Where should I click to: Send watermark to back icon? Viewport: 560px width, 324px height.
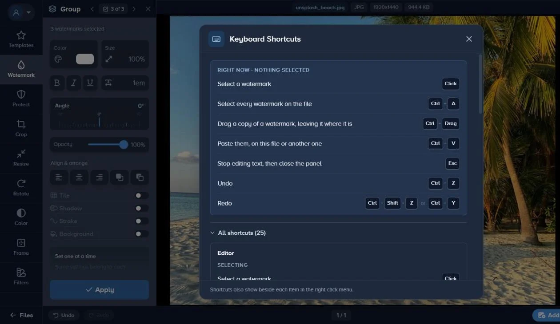(140, 178)
